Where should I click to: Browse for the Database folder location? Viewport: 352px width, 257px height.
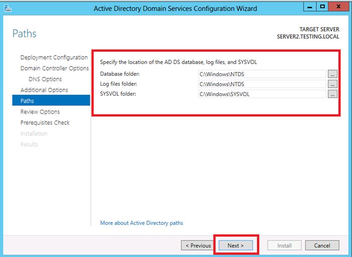pos(332,74)
